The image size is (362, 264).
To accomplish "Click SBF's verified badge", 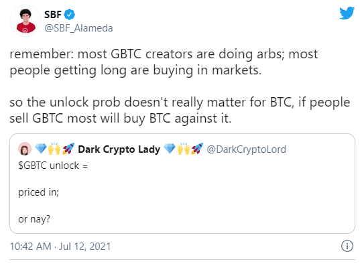I will [69, 15].
